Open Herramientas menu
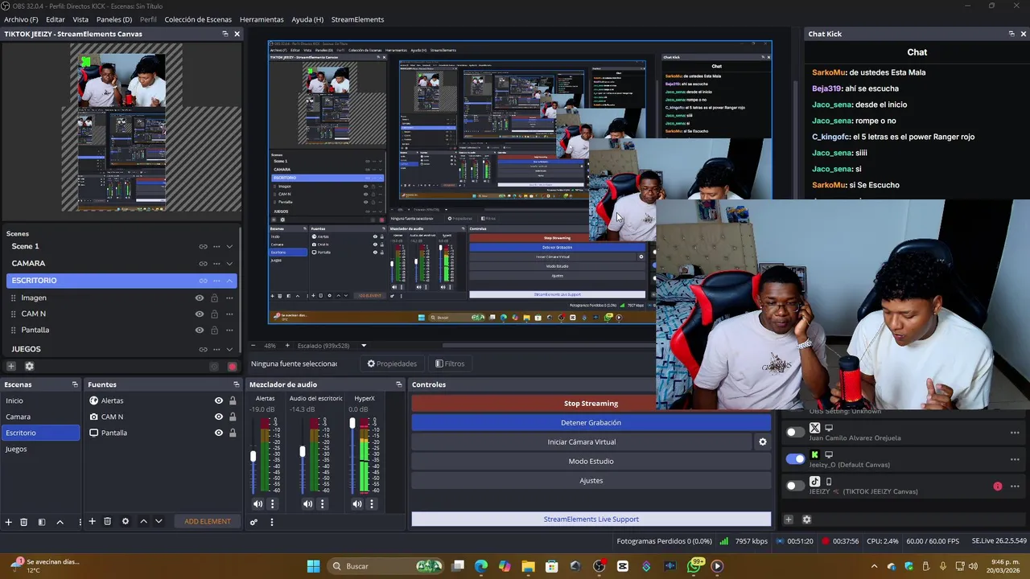Screen dimensions: 1030x579 (262, 19)
